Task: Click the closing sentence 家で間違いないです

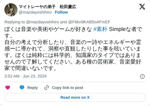Action: pyautogui.click(x=30, y=68)
